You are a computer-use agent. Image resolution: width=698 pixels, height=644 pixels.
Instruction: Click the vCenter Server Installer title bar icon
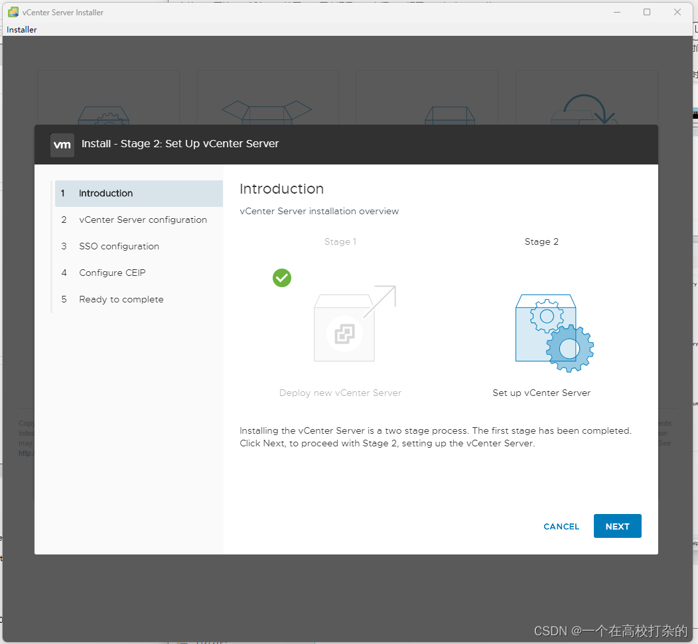tap(13, 12)
